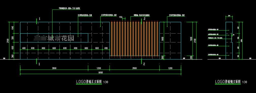
Task: Click section mark 1 above the wall
Action: 39,19
